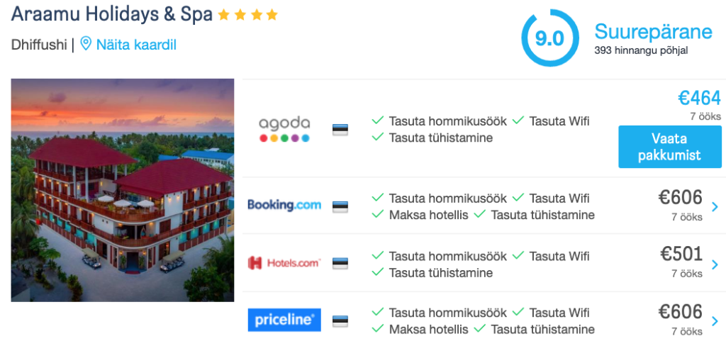Click the Estonian flag beside Booking.com
The width and height of the screenshot is (726, 346).
click(340, 206)
